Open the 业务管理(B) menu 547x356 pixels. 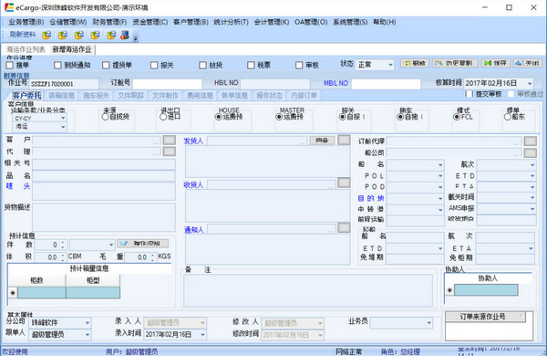click(x=26, y=22)
